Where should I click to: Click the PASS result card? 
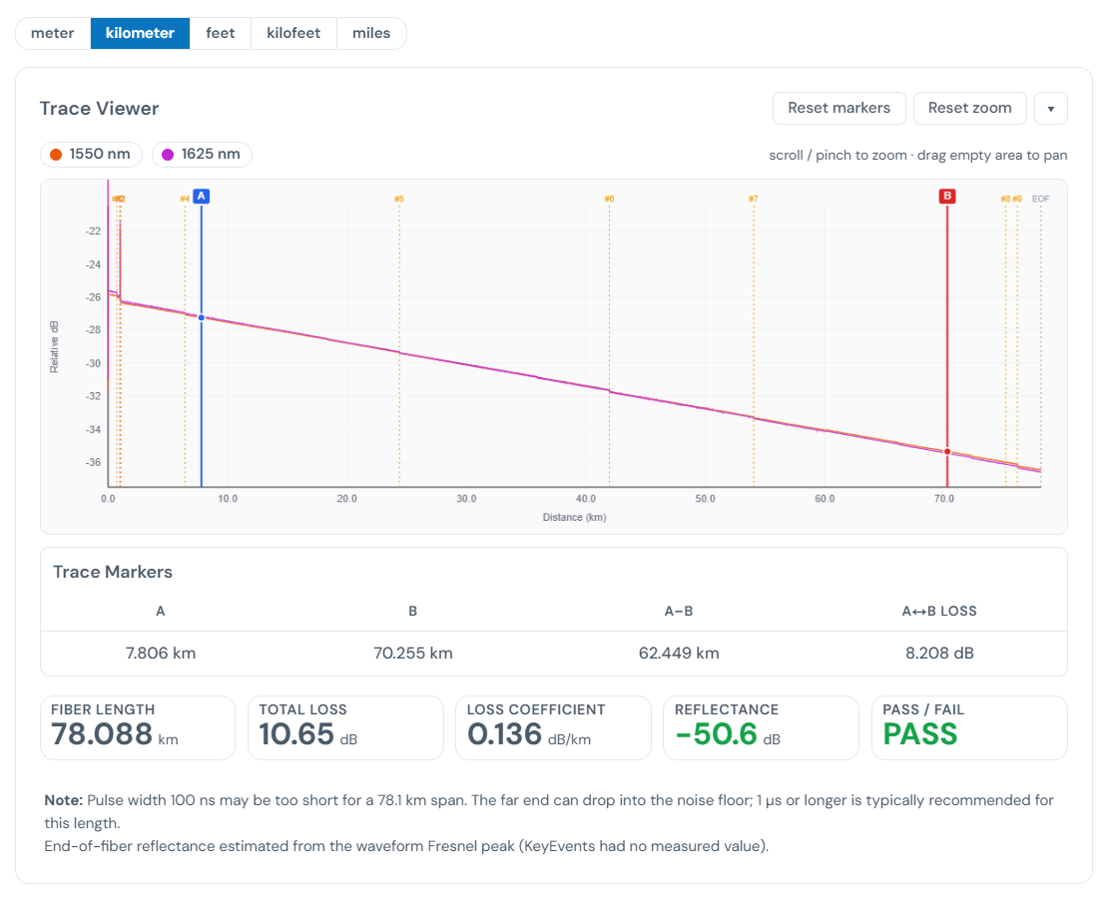[969, 727]
